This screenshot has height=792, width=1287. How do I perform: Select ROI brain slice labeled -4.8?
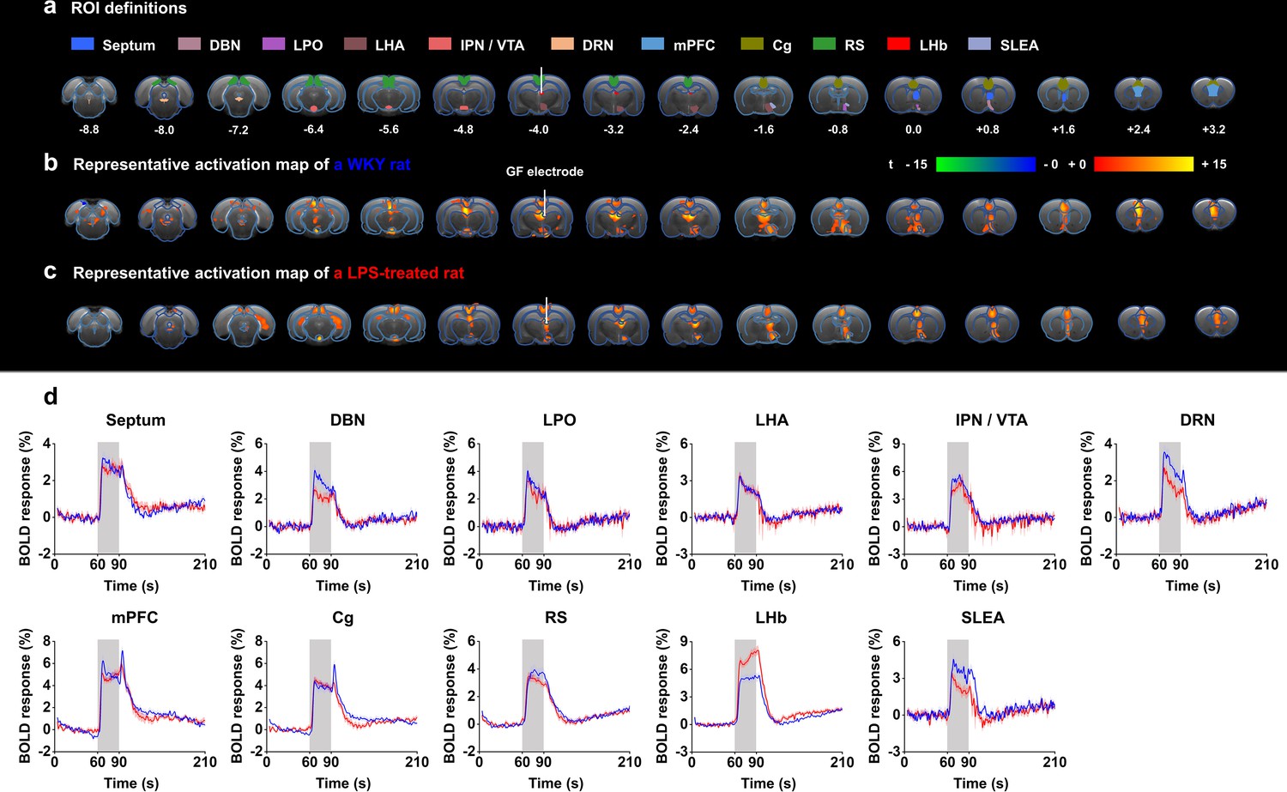(x=463, y=94)
